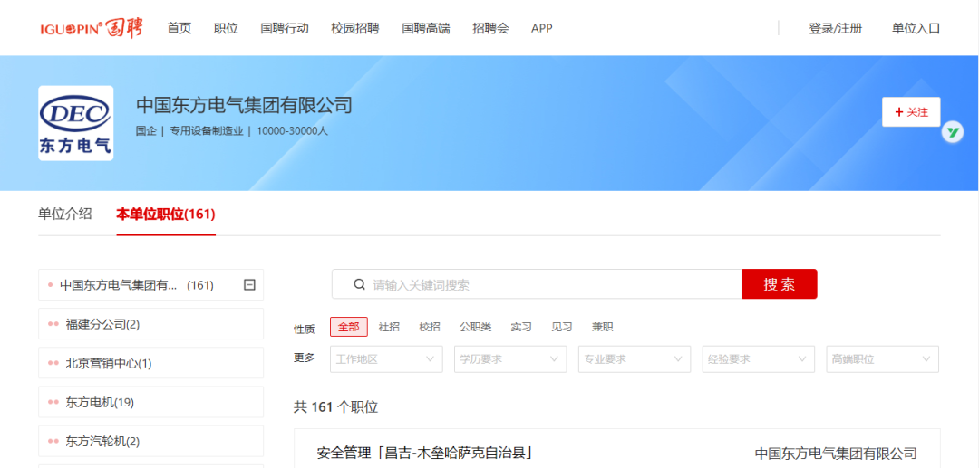Click the green floating assistant icon
The width and height of the screenshot is (979, 468).
tap(952, 132)
